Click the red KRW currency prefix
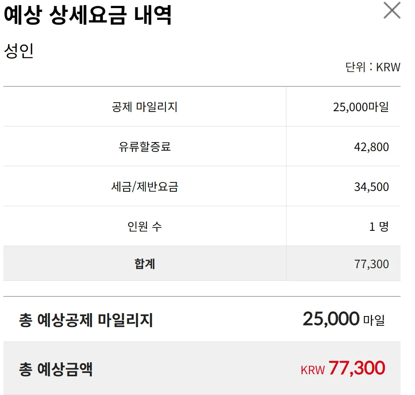This screenshot has height=395, width=415. (x=312, y=370)
